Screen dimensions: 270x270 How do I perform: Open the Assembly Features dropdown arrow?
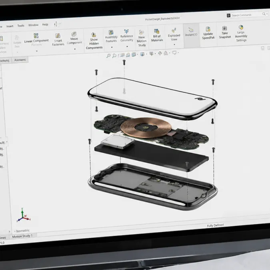pyautogui.click(x=112, y=47)
